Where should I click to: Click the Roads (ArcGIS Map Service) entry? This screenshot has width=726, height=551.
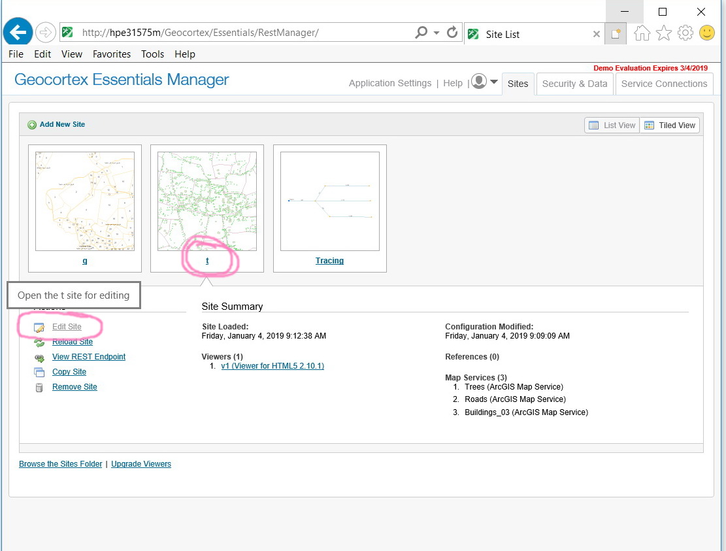(x=516, y=399)
